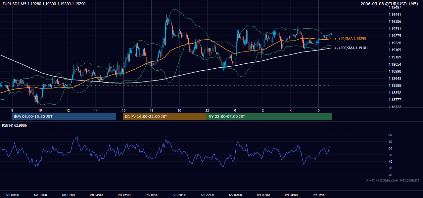Click the 3/9 06:00 date-time label
Screen dimensions: 423x198
click(318, 195)
